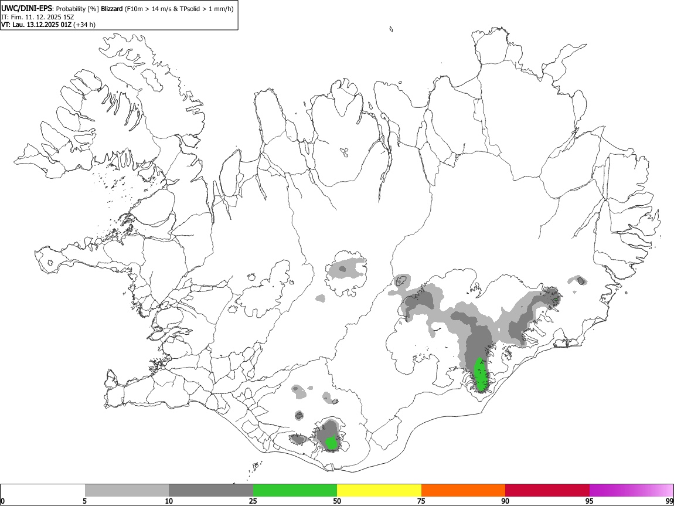The width and height of the screenshot is (674, 506).
Task: Click the '(+34 h)' forecast offset text
Action: pyautogui.click(x=84, y=25)
